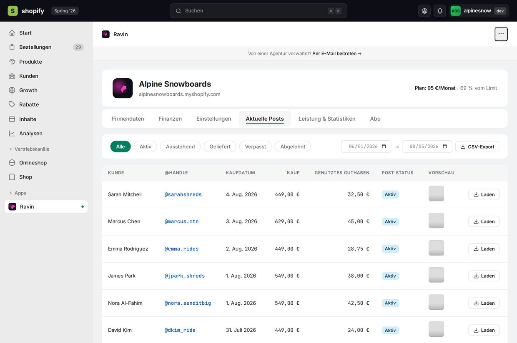Filter posts by Geliefert
The height and width of the screenshot is (343, 517).
click(220, 147)
